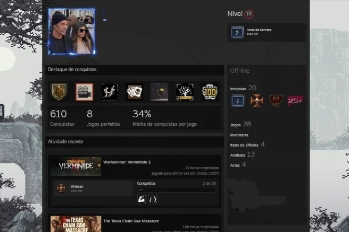The height and width of the screenshot is (232, 349).
Task: Click the profile avatar picture
Action: point(71,31)
